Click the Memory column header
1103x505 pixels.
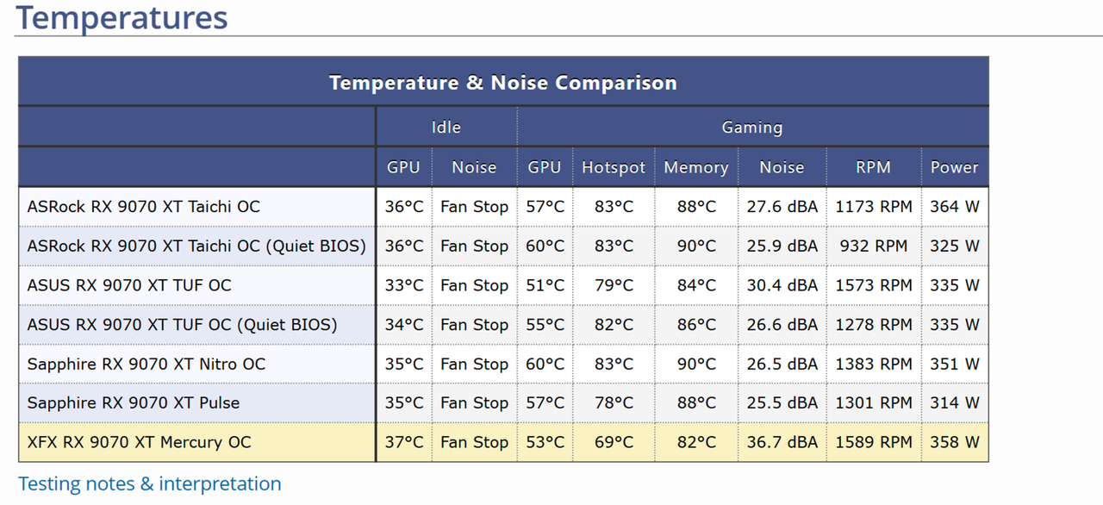coord(696,167)
